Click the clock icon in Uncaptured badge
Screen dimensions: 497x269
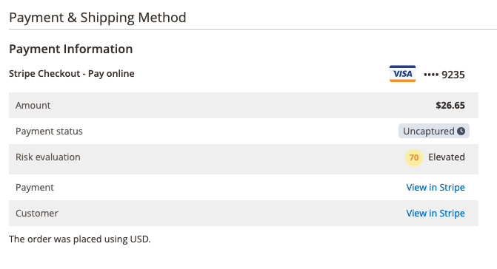(461, 131)
